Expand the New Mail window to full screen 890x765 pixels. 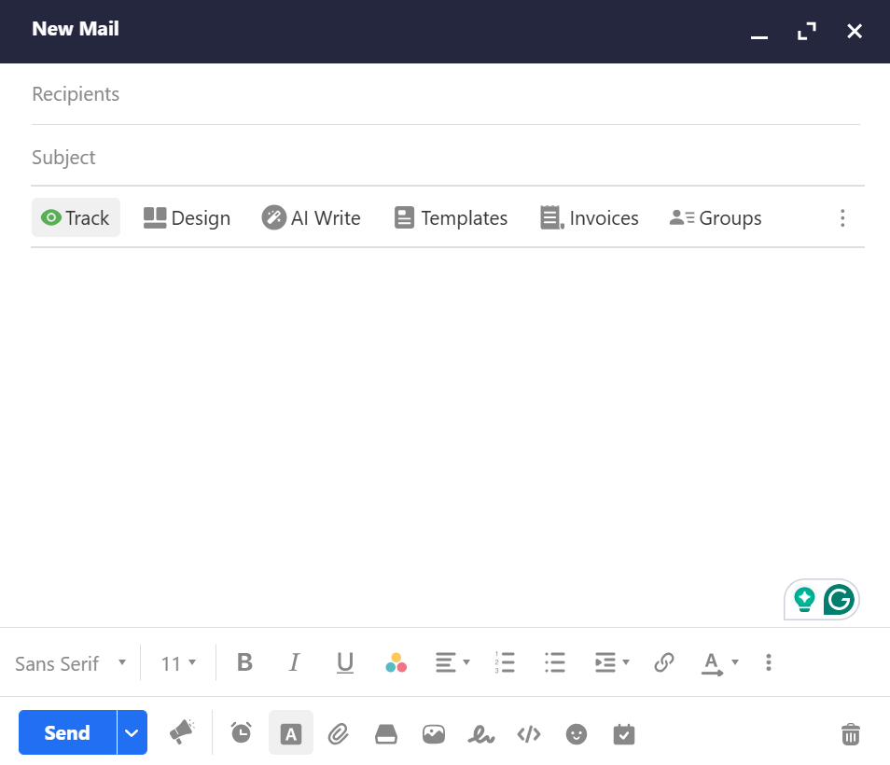(807, 31)
